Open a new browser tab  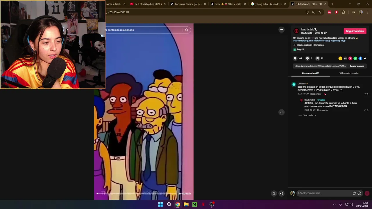point(332,4)
